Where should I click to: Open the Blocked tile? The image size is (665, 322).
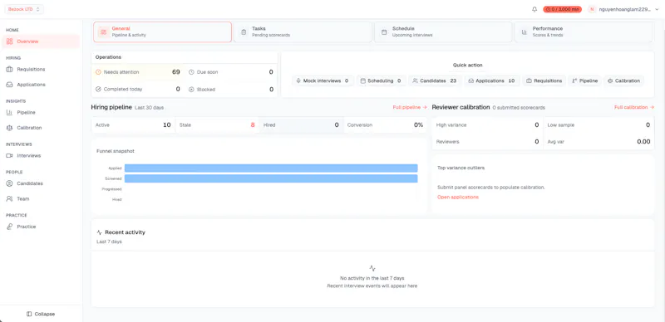point(231,90)
